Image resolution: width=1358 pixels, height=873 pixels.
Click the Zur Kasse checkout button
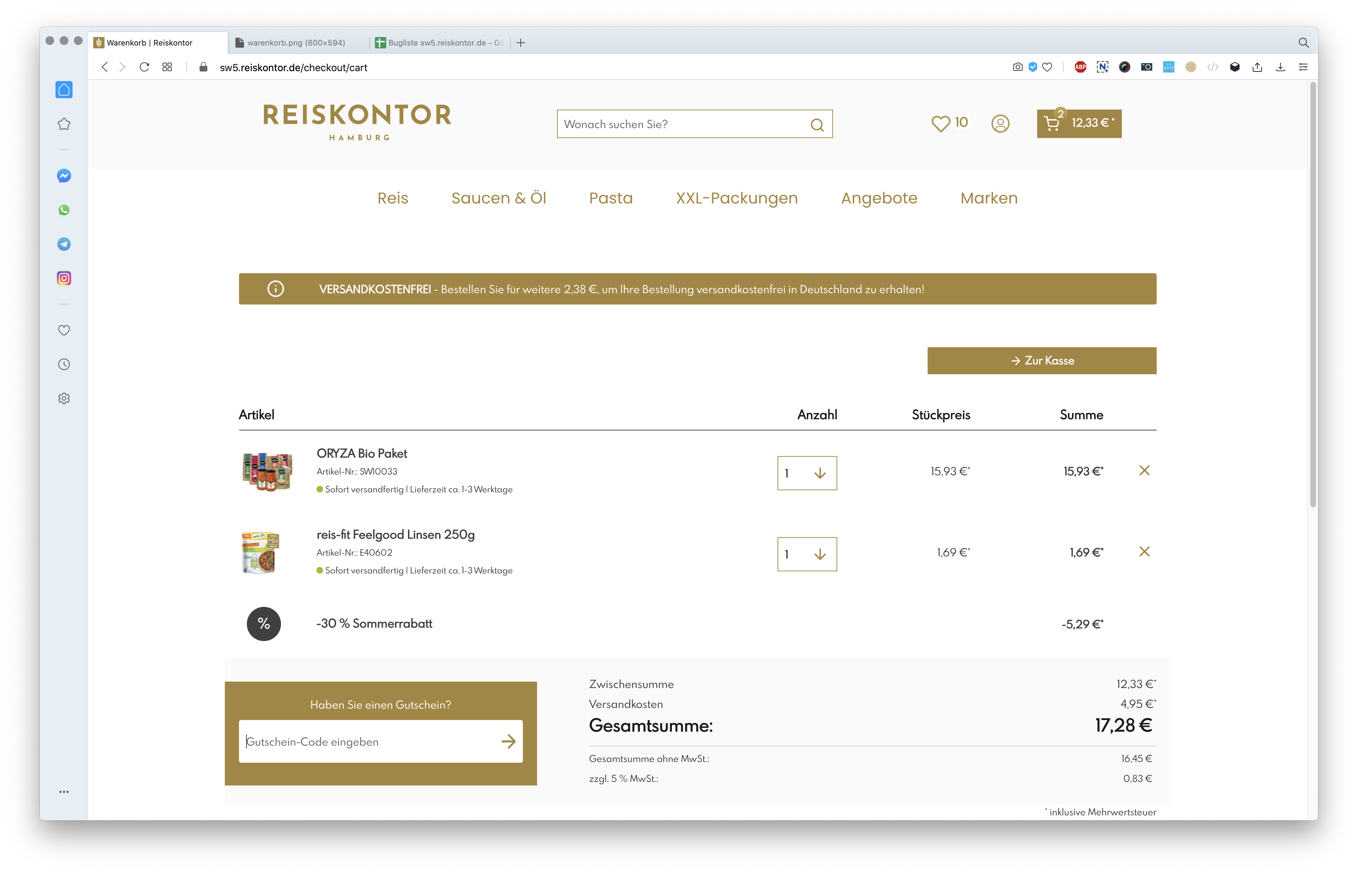click(x=1041, y=361)
